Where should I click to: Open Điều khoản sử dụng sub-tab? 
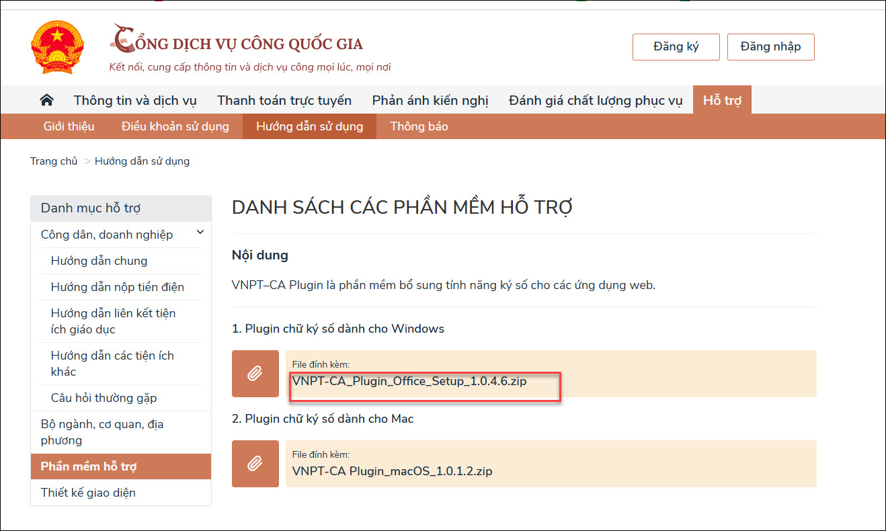tap(175, 126)
